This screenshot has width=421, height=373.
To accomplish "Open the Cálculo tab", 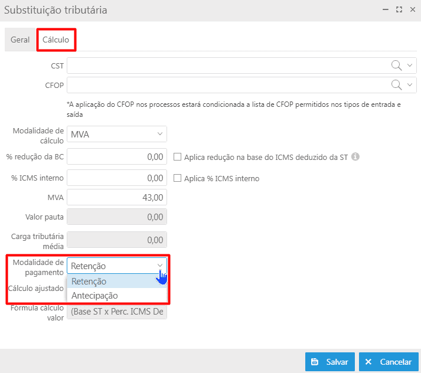I will (x=56, y=40).
